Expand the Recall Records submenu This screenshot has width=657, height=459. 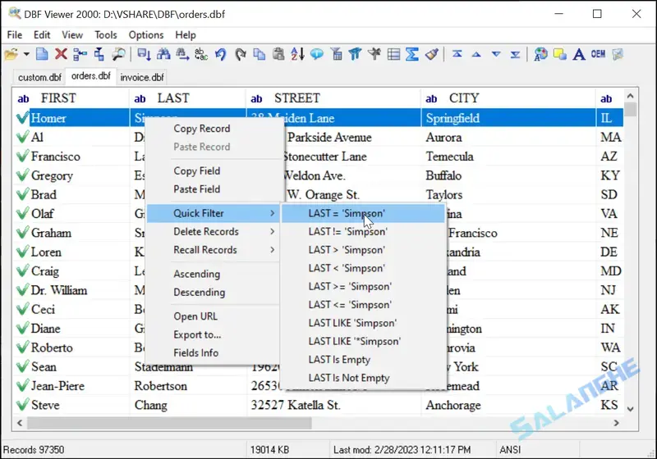coord(213,250)
